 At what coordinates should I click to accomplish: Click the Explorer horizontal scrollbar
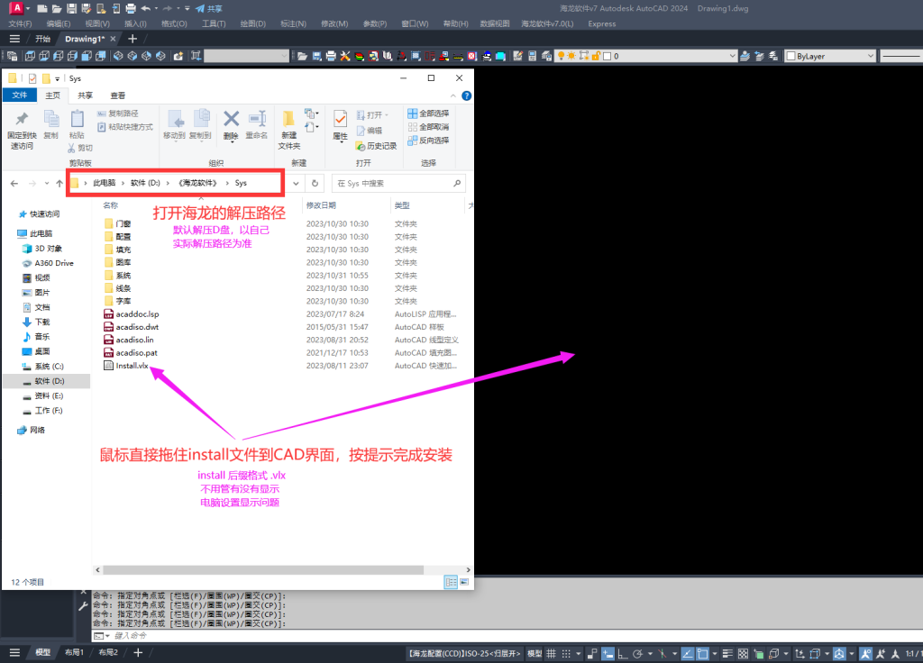[x=262, y=570]
